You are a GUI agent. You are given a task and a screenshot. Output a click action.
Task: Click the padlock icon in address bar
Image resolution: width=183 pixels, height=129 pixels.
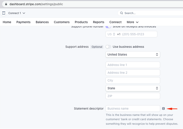click(6, 4)
